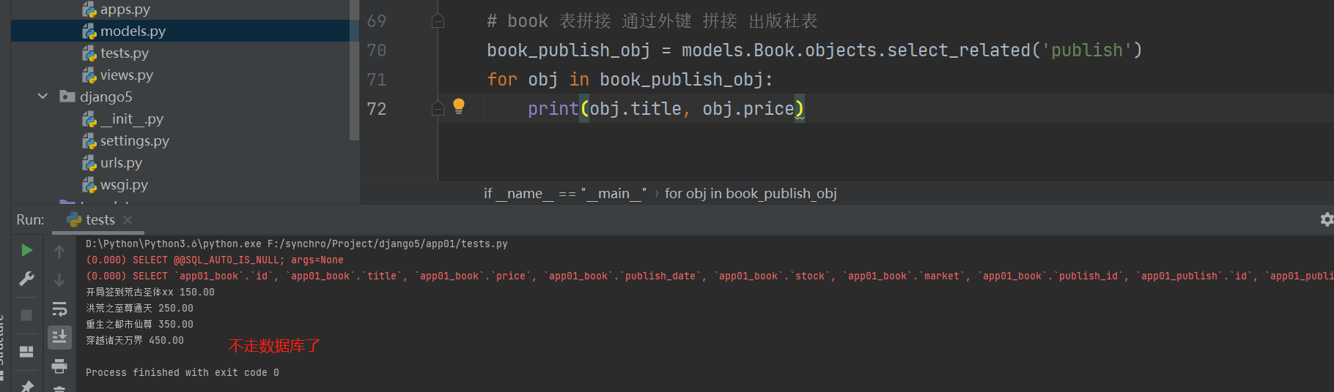Open __init__.py under django5
Viewport: 1334px width, 392px height.
[x=132, y=119]
